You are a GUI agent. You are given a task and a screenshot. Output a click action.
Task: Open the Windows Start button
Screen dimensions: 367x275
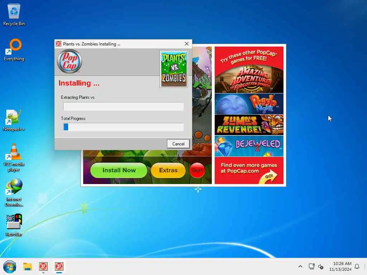coord(10,266)
